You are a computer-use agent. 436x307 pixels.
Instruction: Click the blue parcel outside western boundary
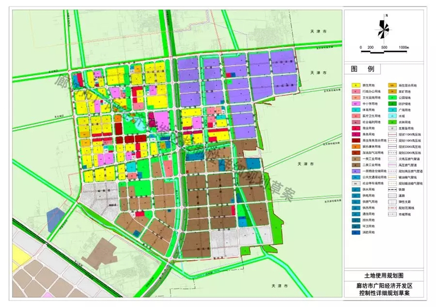tap(55, 218)
